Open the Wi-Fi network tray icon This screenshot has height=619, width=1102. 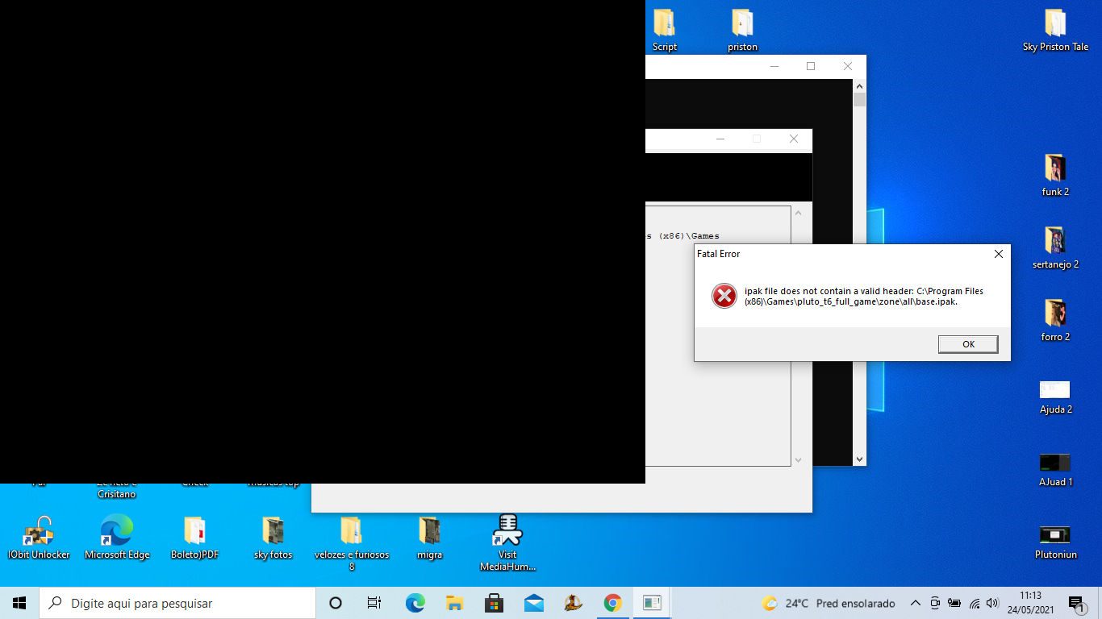974,603
